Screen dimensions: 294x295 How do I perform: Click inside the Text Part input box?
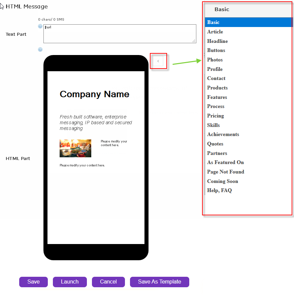tap(120, 34)
